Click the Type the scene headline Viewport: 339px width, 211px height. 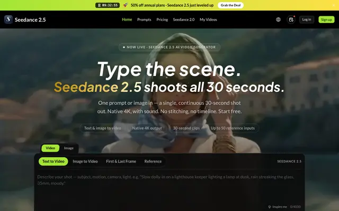[169, 69]
